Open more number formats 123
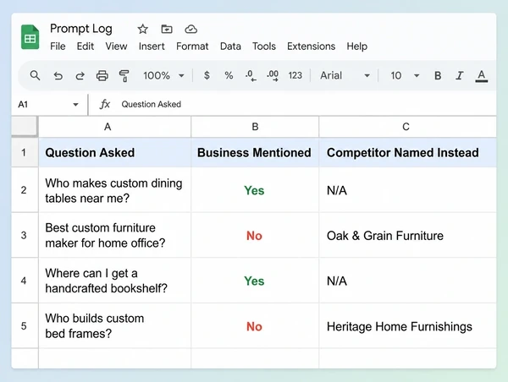Image resolution: width=508 pixels, height=382 pixels. pos(295,75)
